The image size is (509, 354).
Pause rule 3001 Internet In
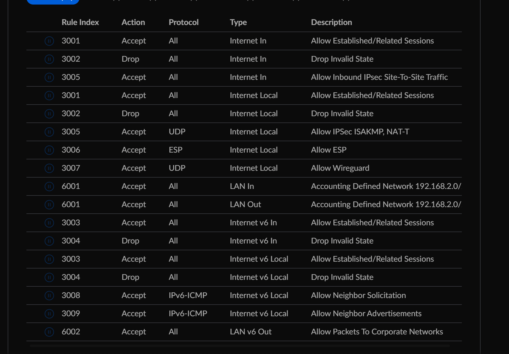[49, 41]
